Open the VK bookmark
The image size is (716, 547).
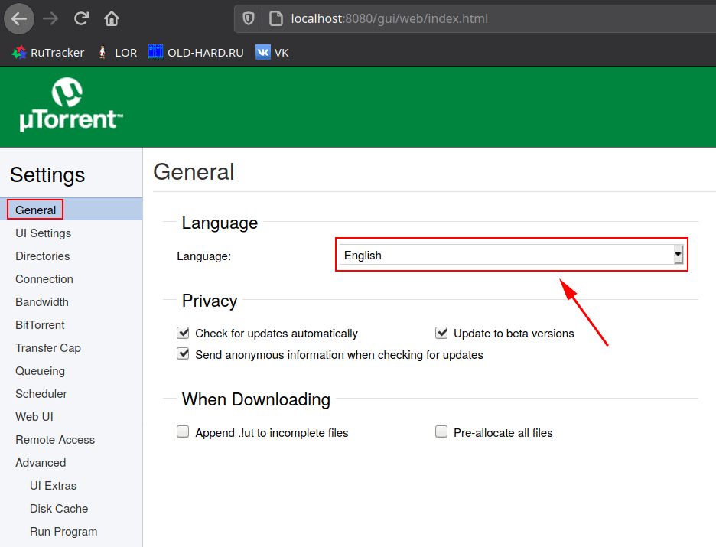point(272,53)
